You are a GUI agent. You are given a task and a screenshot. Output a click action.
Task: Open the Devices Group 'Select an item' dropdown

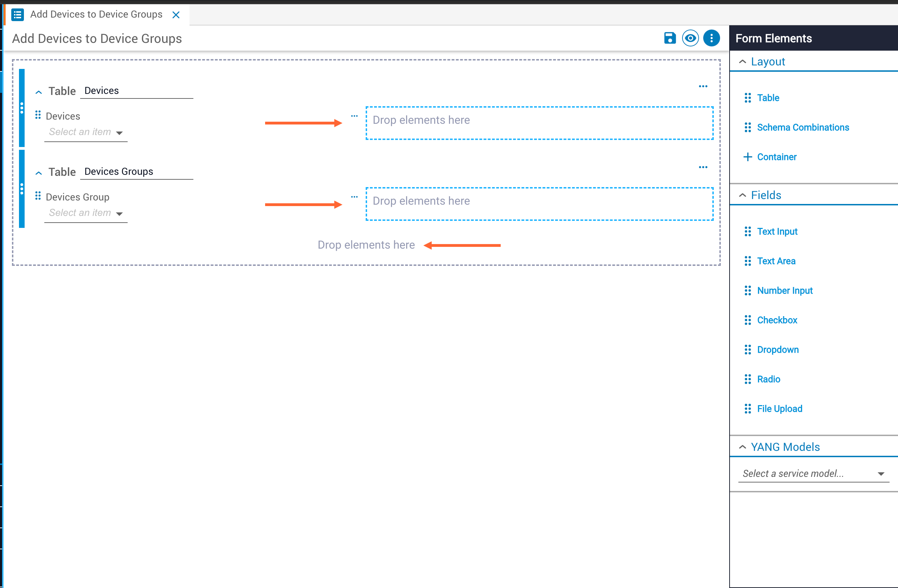pos(86,213)
